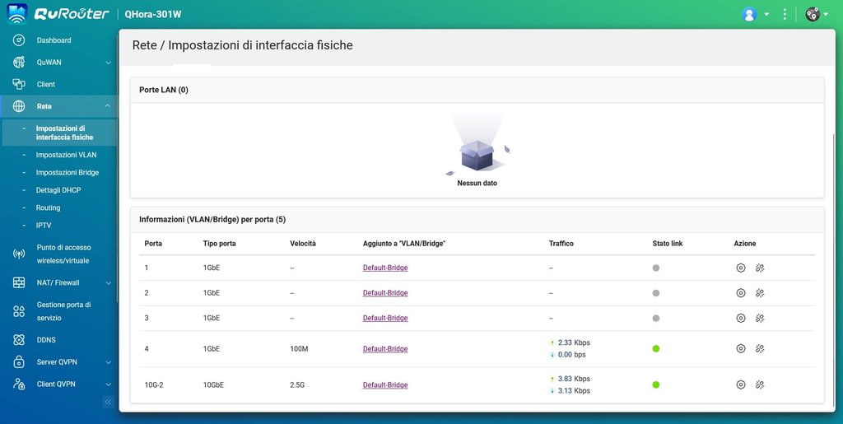Open Default-Bridge link for port 3
This screenshot has height=424, width=843.
pyautogui.click(x=384, y=318)
